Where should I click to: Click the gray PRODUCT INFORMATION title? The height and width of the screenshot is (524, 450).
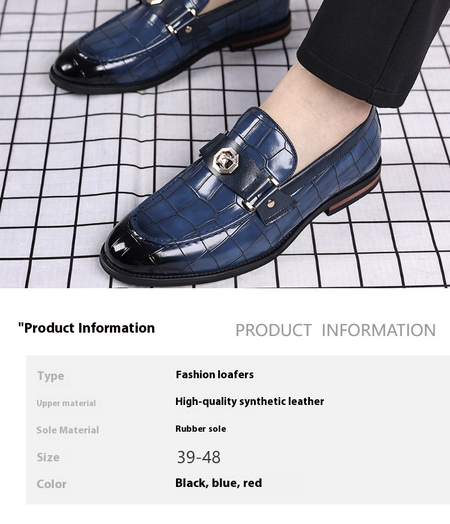point(336,330)
